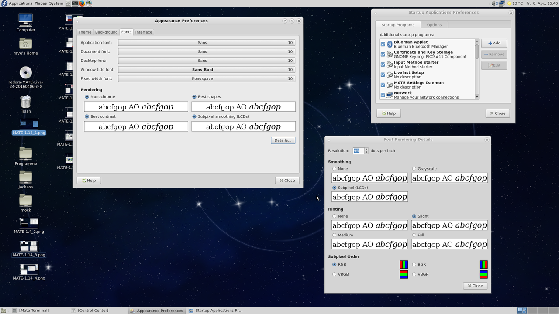
Task: Open rave's Home folder icon
Action: (26, 44)
